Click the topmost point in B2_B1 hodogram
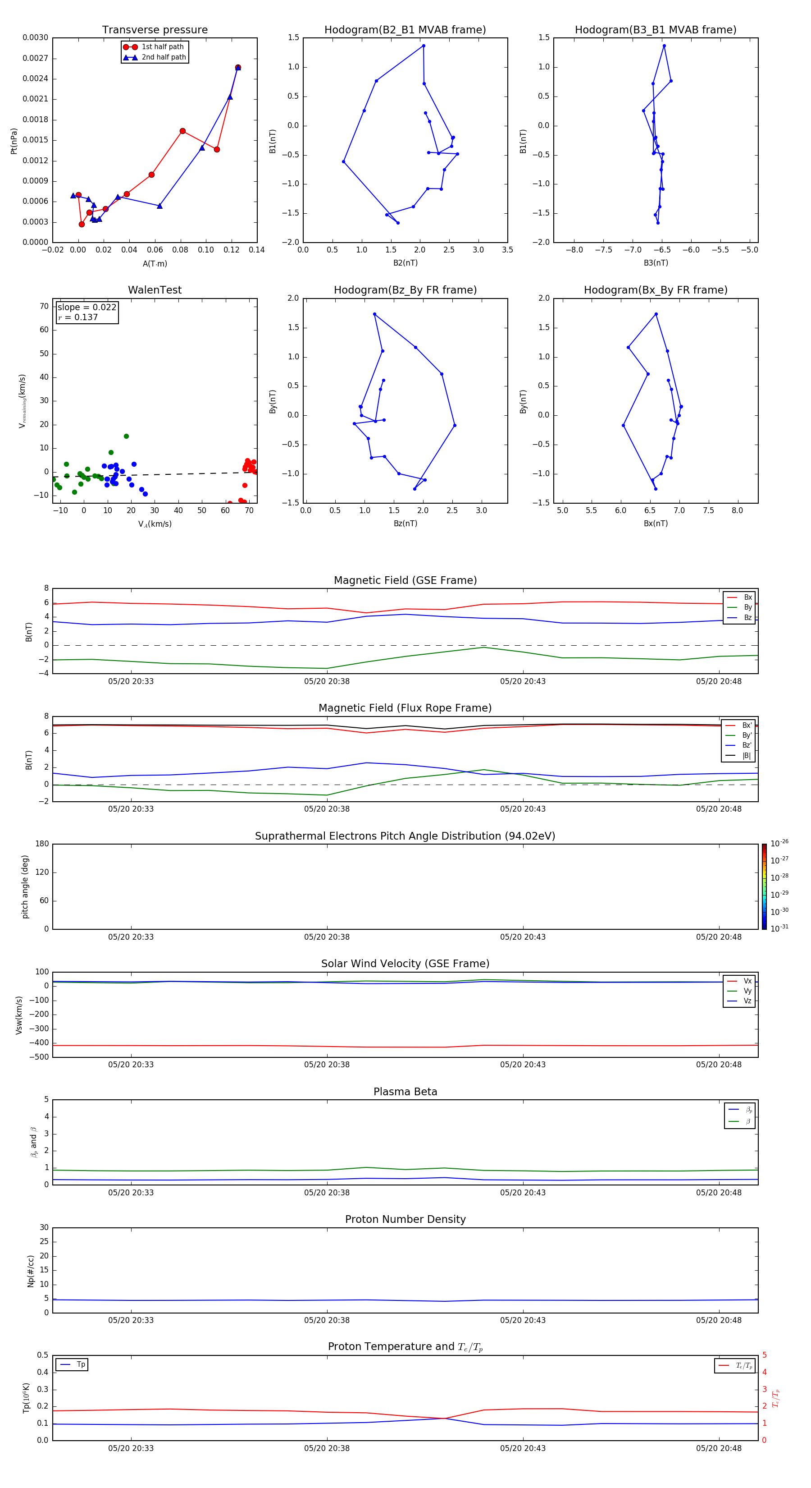Screen dimensions: 811x1488 tap(423, 46)
